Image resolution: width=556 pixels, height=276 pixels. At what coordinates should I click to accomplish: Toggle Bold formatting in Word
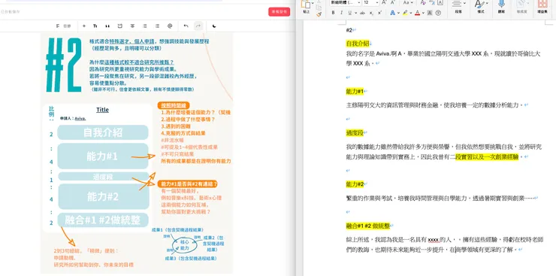pos(333,13)
